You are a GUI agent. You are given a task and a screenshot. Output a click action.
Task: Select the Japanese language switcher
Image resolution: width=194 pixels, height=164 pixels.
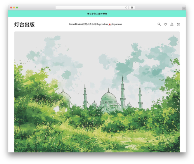click(x=115, y=24)
